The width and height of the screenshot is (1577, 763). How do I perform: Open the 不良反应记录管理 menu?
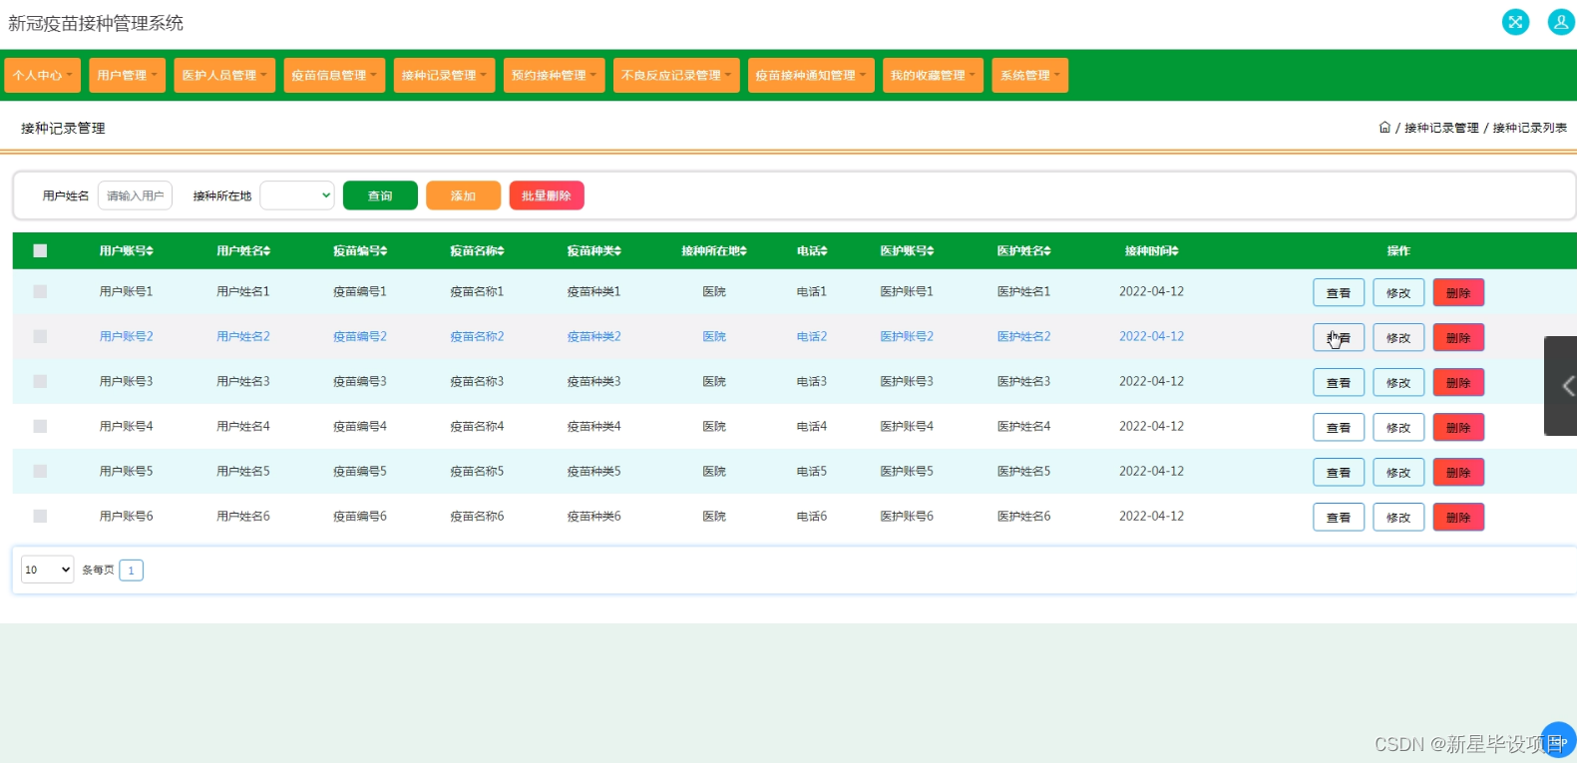coord(676,75)
